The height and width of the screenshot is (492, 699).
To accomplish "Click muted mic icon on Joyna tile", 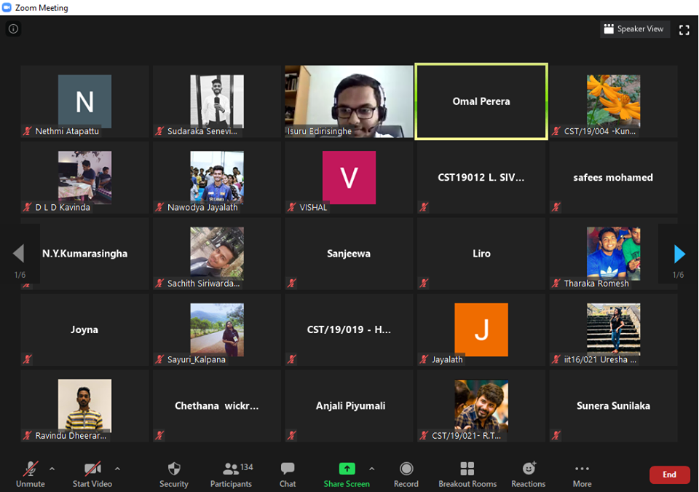I will tap(28, 359).
